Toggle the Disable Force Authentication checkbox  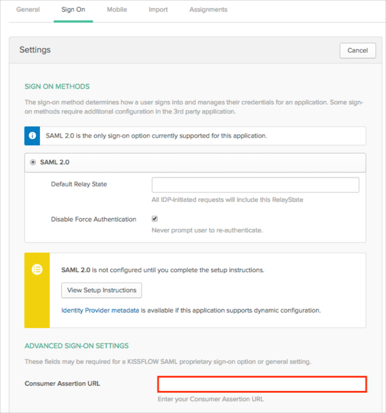coord(155,219)
